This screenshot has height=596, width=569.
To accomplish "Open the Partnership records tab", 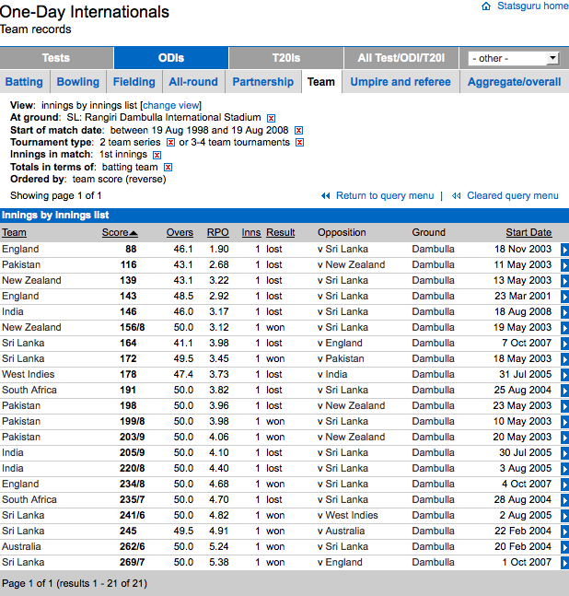I will [262, 82].
